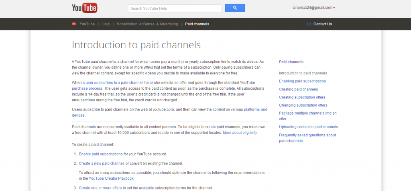Open Frequently asked questions about paid channels
The height and width of the screenshot is (191, 411).
pyautogui.click(x=307, y=138)
